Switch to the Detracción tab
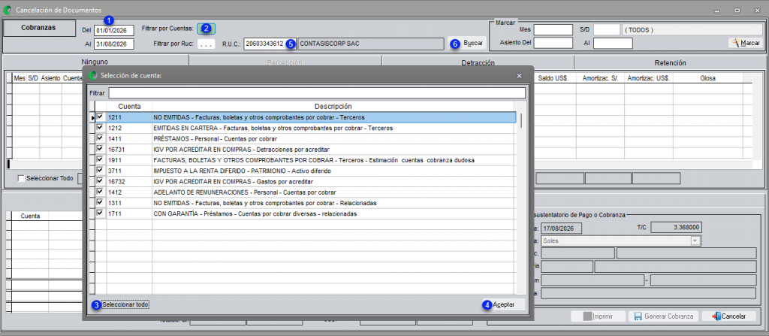 point(478,63)
